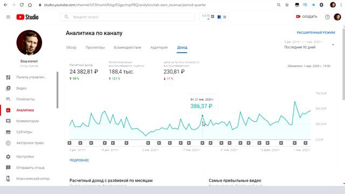Switch to the Просмотры tab

[x=95, y=47]
